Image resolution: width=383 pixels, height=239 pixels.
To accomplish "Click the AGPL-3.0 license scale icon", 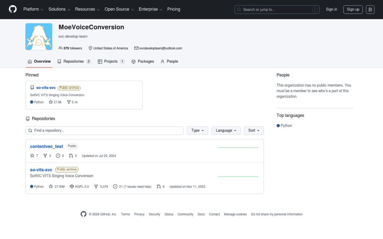I will click(71, 187).
